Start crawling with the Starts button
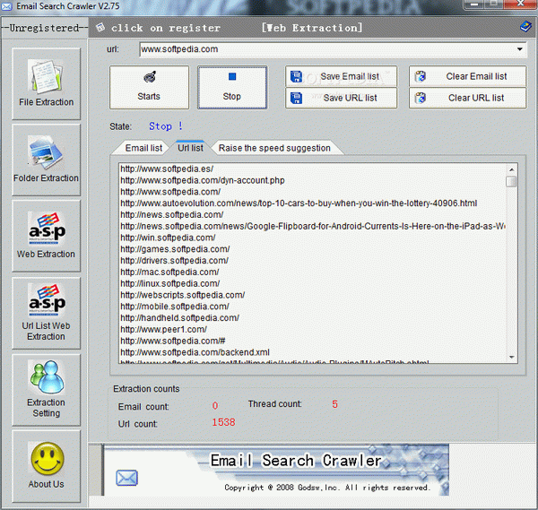The height and width of the screenshot is (510, 538). point(149,88)
